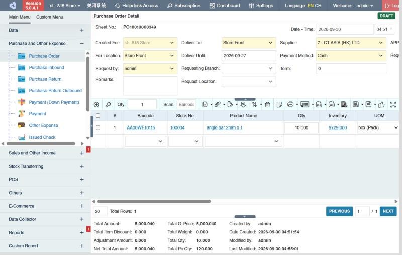Click the Payment (Down Payment) icon
This screenshot has height=255, width=402.
click(x=22, y=102)
